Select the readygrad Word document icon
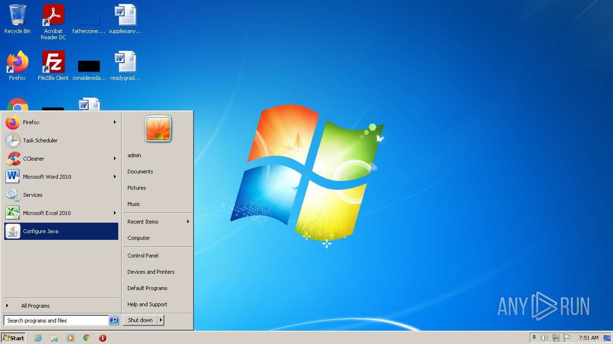Viewport: 613px width, 344px height. tap(125, 66)
